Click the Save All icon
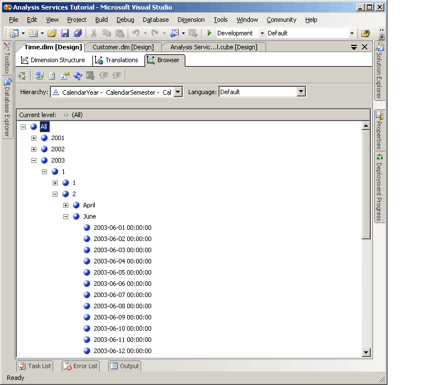This screenshot has width=429, height=385. pyautogui.click(x=78, y=33)
